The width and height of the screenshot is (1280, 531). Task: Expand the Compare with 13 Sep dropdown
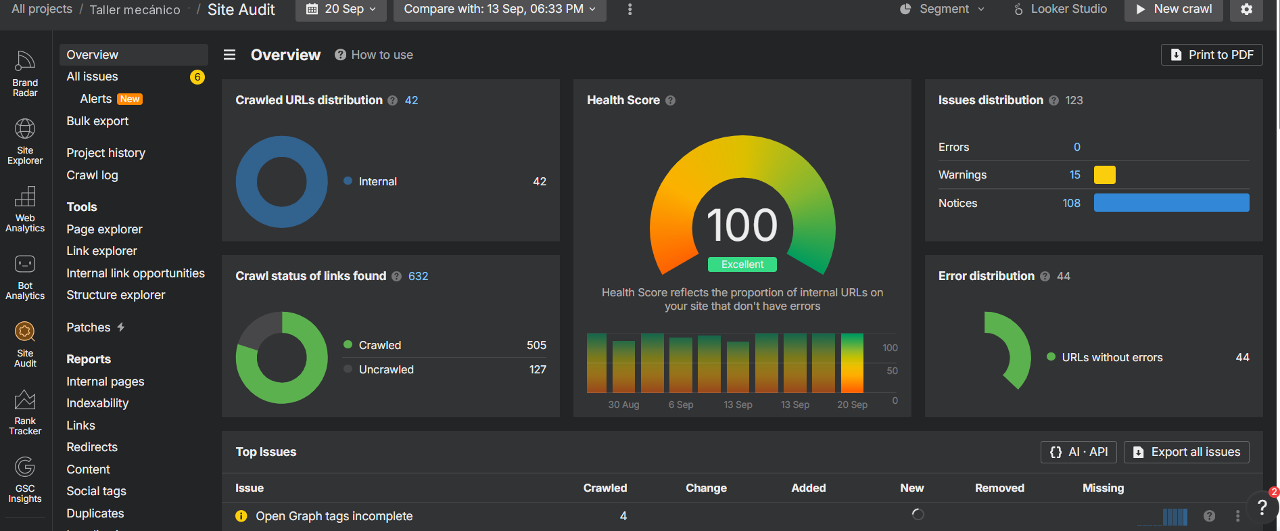(x=500, y=9)
